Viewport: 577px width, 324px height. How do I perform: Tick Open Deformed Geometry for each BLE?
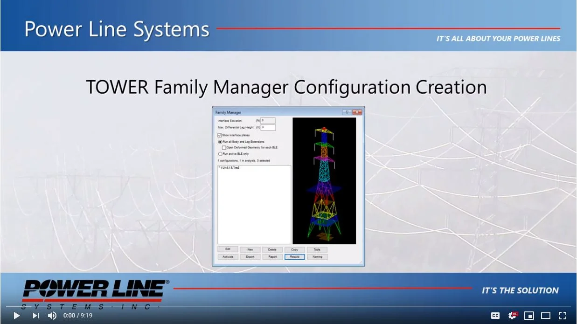pos(224,147)
